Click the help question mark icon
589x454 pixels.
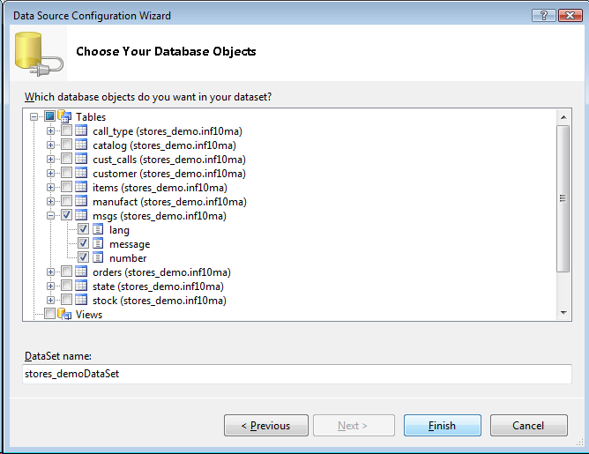[544, 16]
